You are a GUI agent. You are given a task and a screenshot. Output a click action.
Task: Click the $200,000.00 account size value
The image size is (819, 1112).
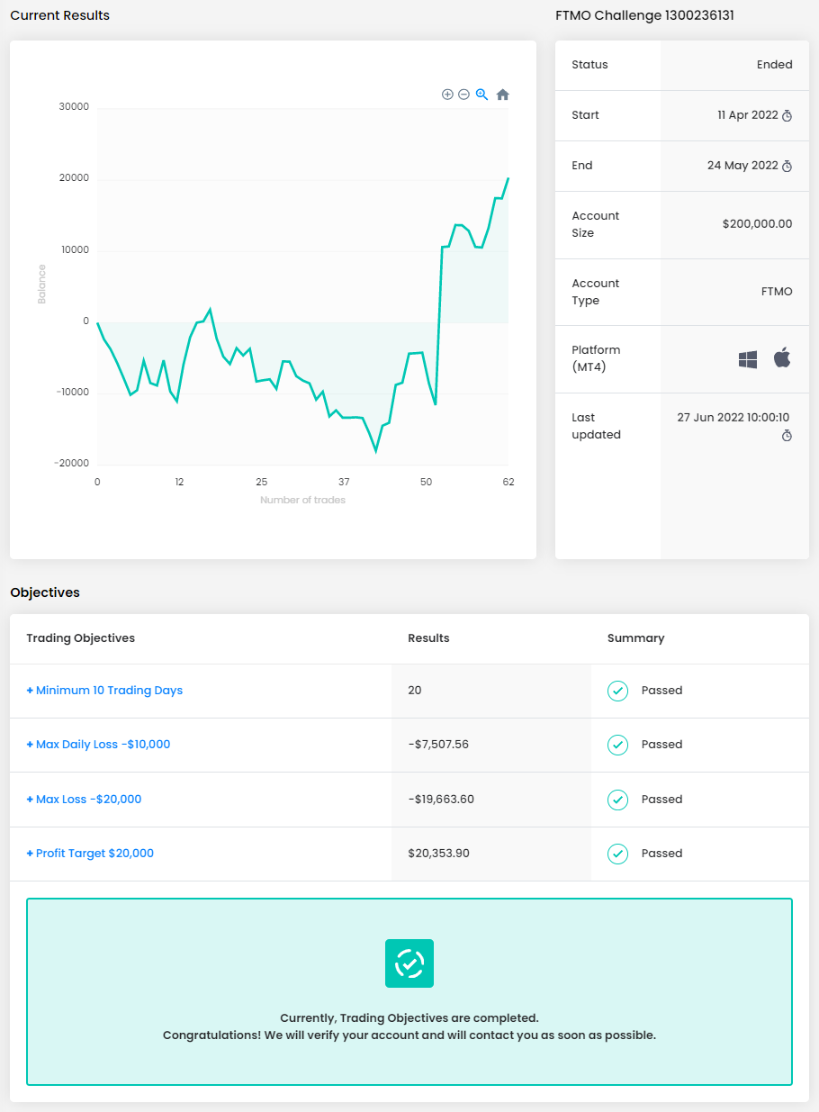(x=757, y=224)
